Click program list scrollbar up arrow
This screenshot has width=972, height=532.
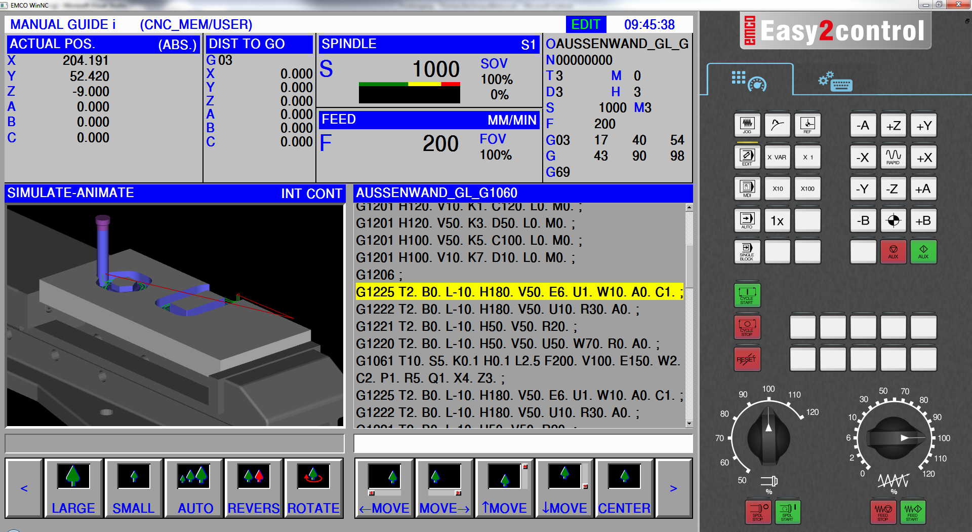[x=689, y=208]
